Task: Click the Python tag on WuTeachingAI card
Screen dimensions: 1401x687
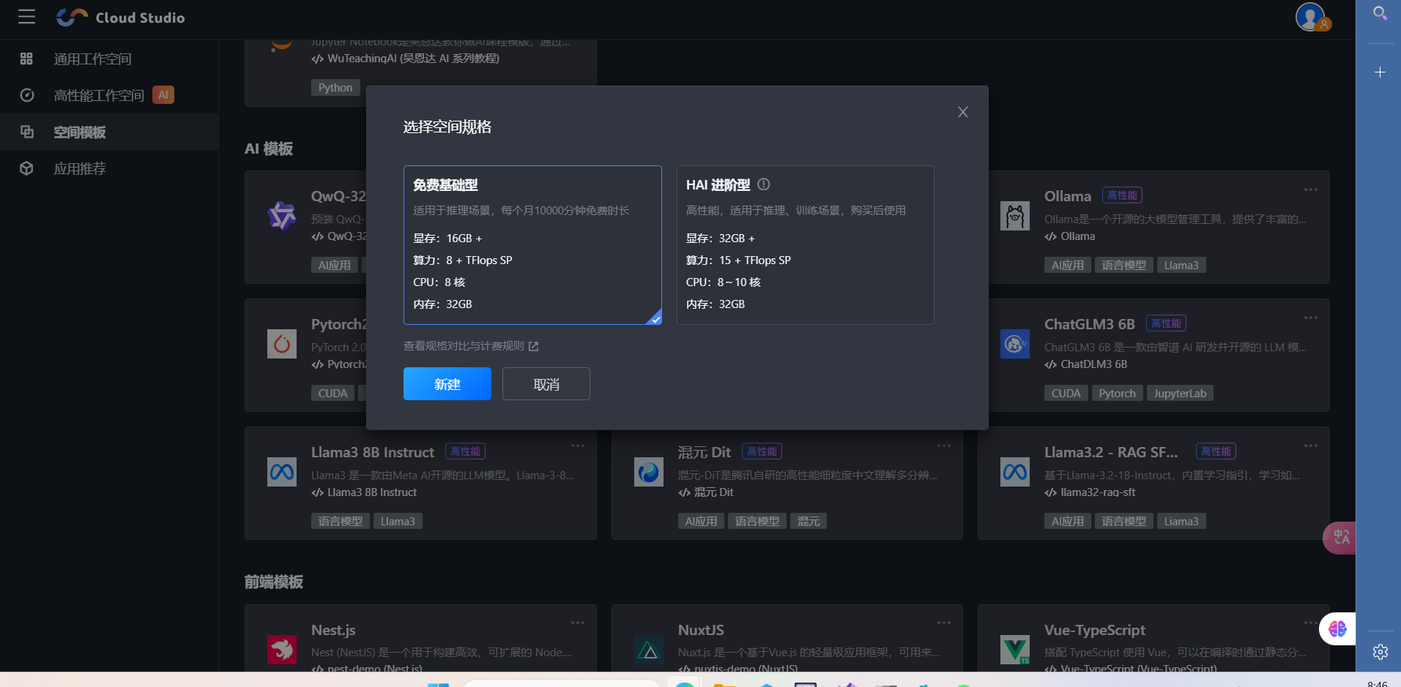Action: [x=335, y=88]
